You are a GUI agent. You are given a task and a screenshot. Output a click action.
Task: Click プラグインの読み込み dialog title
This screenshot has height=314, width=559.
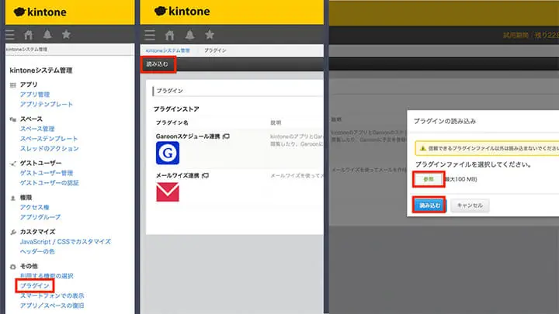point(445,121)
